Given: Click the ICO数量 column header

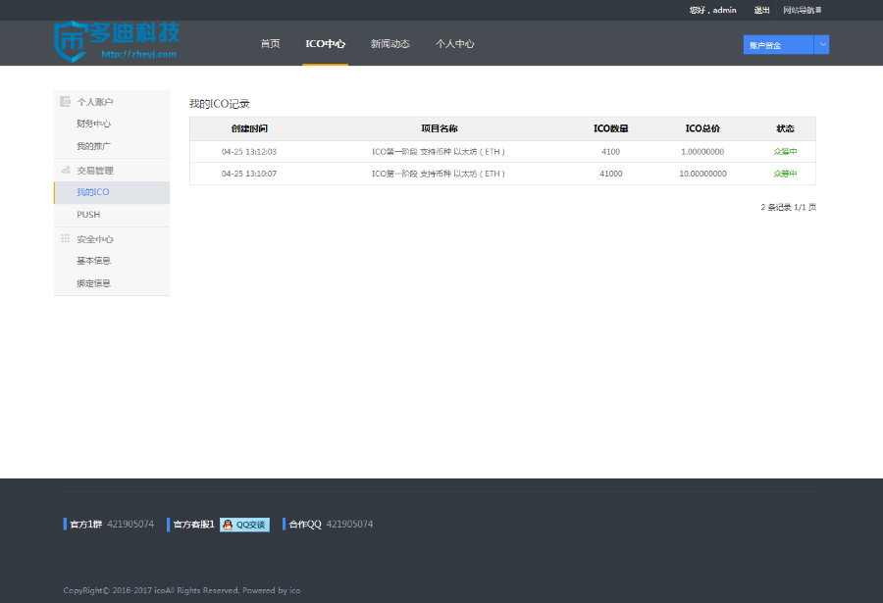Looking at the screenshot, I should point(611,128).
